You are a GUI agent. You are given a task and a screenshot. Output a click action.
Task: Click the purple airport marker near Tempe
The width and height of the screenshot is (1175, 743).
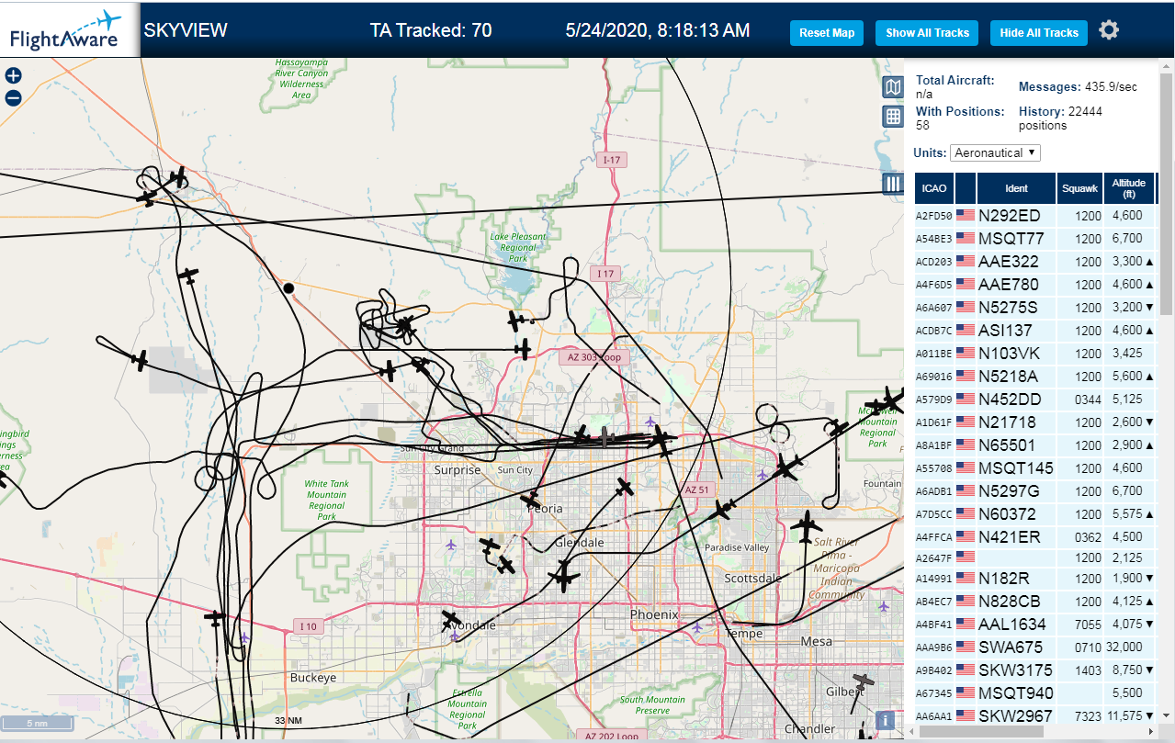pos(697,626)
